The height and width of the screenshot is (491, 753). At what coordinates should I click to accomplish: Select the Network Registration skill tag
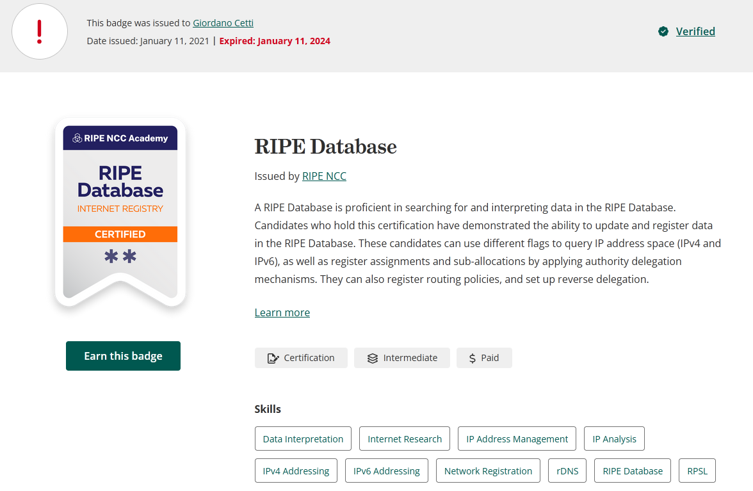(x=488, y=471)
